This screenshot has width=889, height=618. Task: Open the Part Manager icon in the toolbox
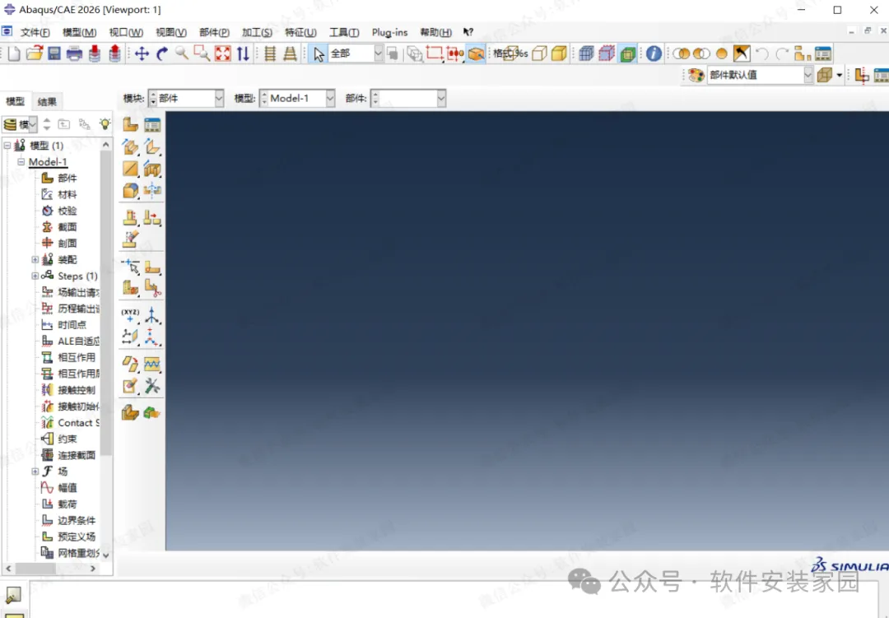coord(152,124)
